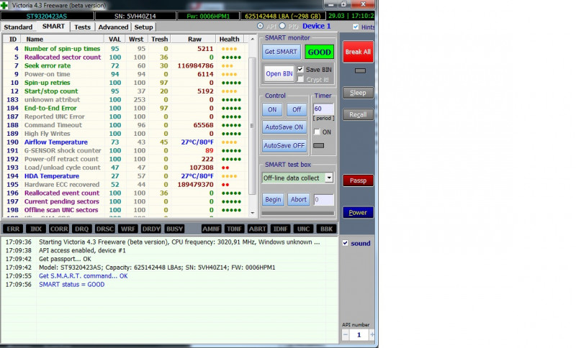Click the ERR status indicator
Image resolution: width=576 pixels, height=348 pixels.
click(12, 229)
